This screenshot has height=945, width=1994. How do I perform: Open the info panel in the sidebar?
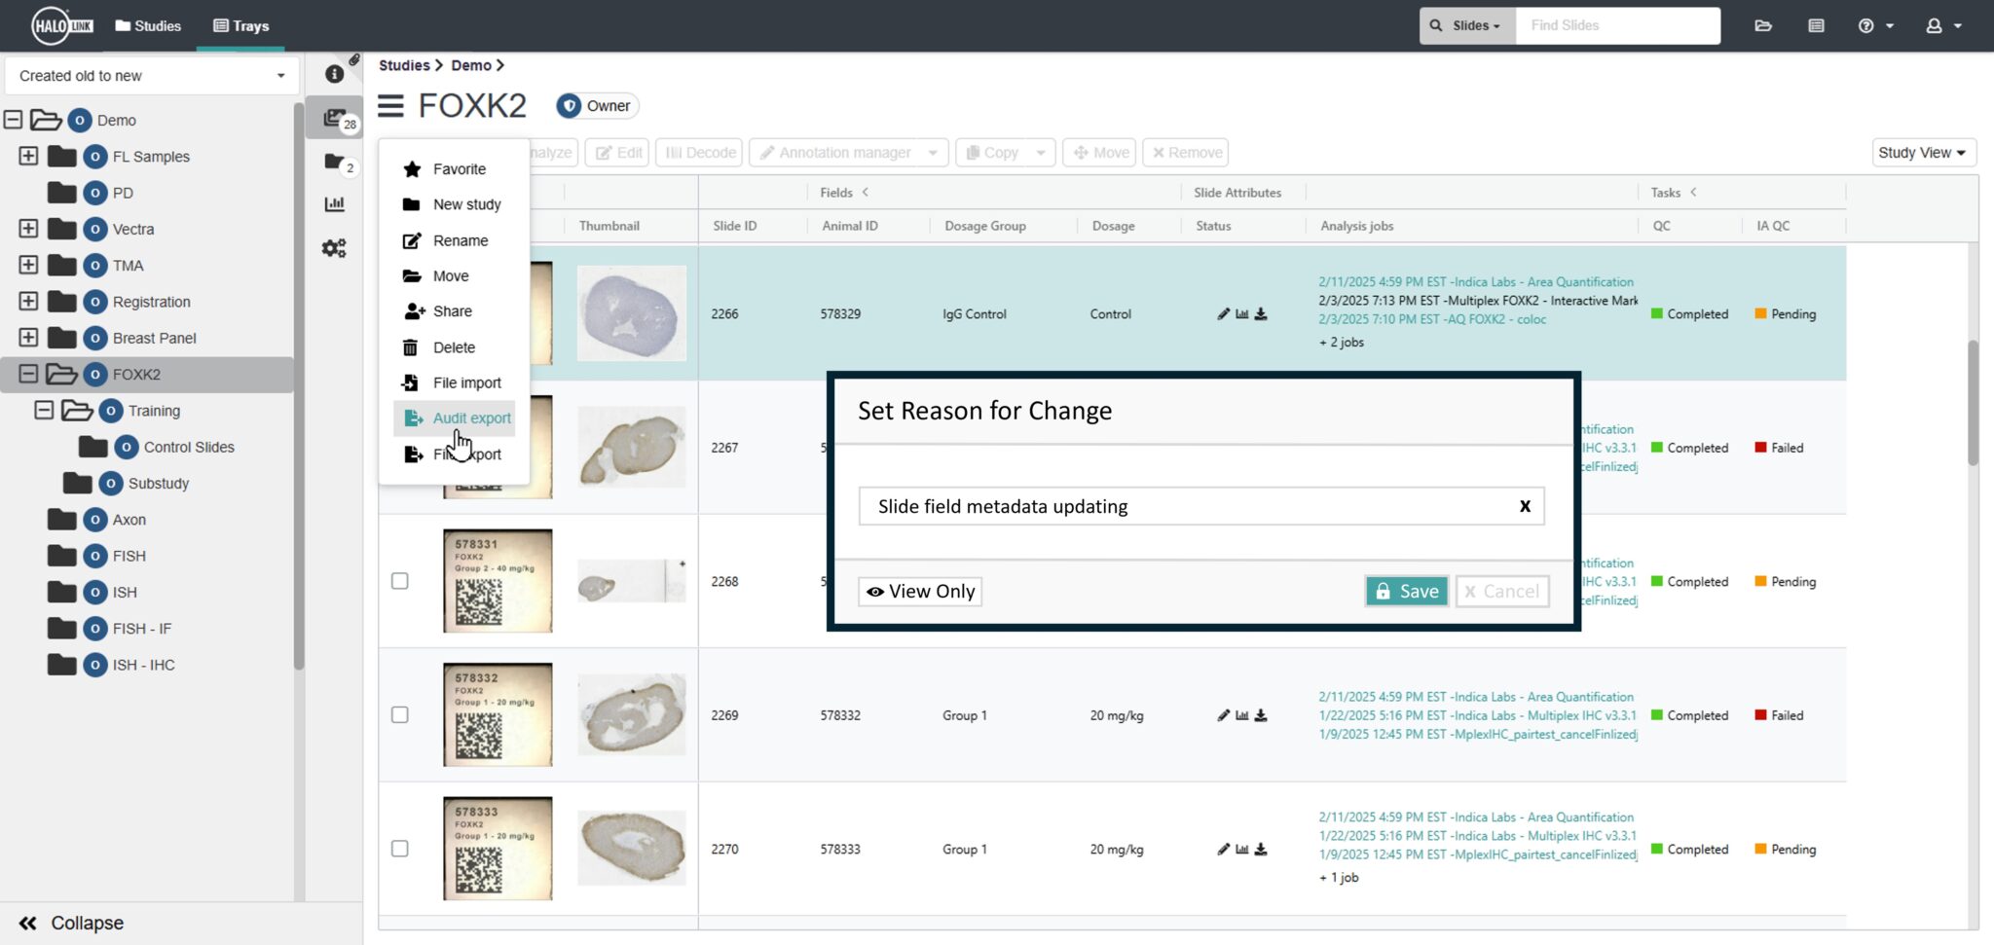[x=335, y=72]
